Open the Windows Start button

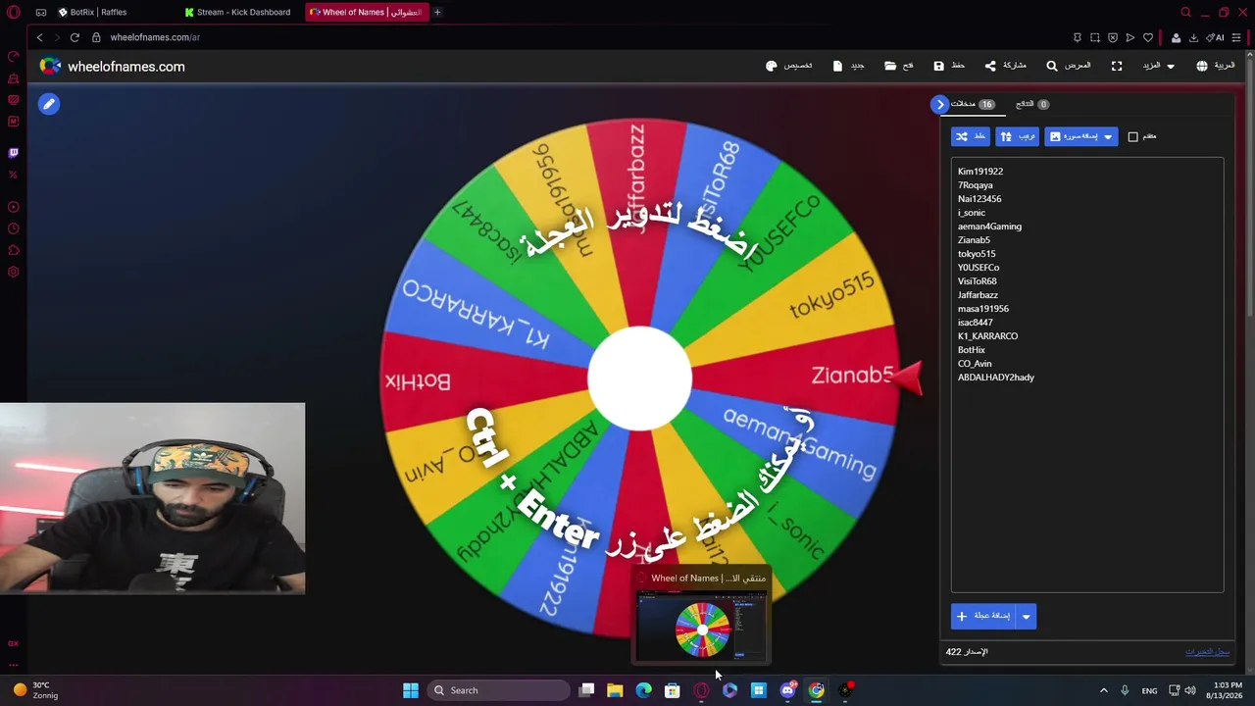[411, 690]
